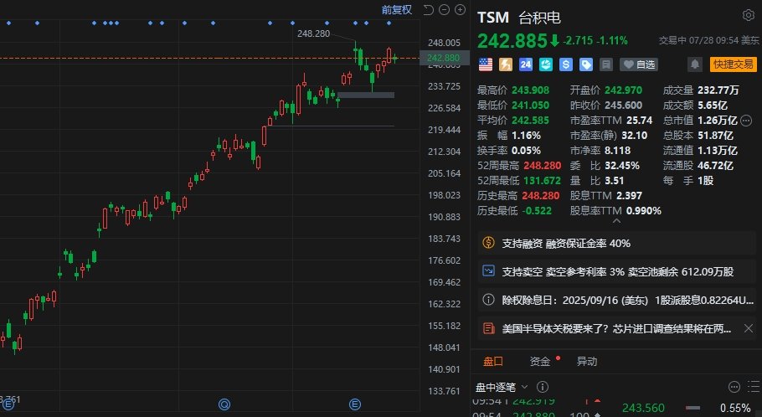
Task: Click the news document icon beside 美国半导体关税
Action: click(x=488, y=328)
